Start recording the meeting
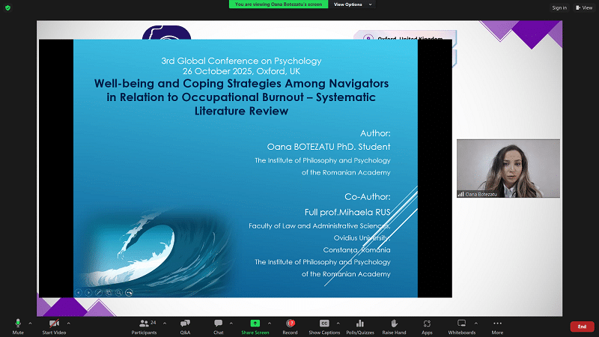Image resolution: width=599 pixels, height=337 pixels. pyautogui.click(x=290, y=326)
